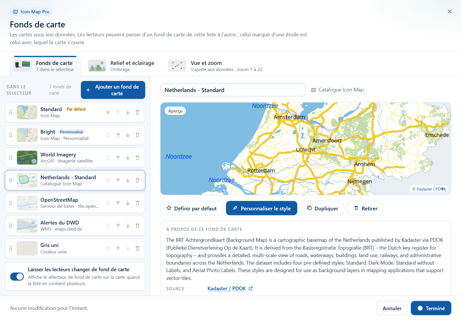The image size is (461, 320).
Task: Remove Bright basemap using trash icon
Action: [137, 135]
